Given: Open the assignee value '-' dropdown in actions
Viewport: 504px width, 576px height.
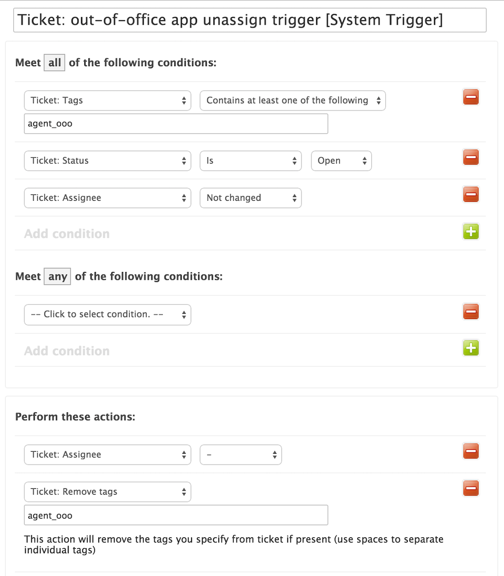Looking at the screenshot, I should (x=240, y=455).
